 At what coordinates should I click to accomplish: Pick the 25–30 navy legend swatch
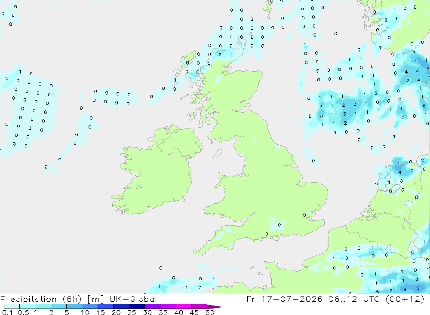click(x=137, y=306)
